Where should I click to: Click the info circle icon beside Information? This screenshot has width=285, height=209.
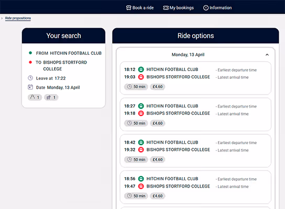[x=206, y=8]
